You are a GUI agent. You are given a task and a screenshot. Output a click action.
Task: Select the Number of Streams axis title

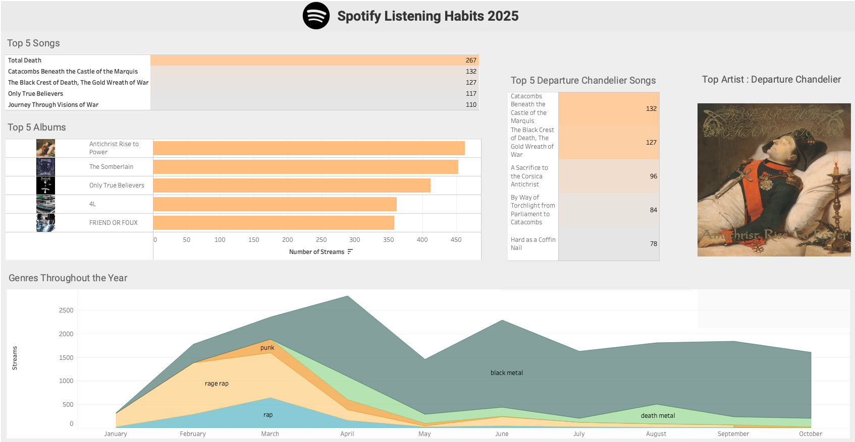click(316, 252)
